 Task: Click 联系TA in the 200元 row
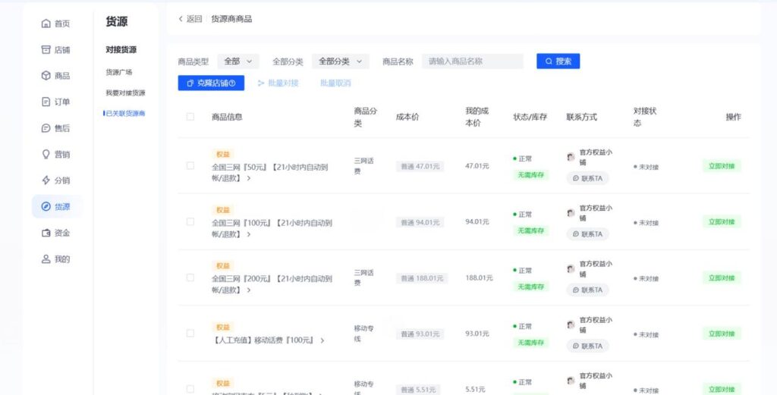click(588, 290)
